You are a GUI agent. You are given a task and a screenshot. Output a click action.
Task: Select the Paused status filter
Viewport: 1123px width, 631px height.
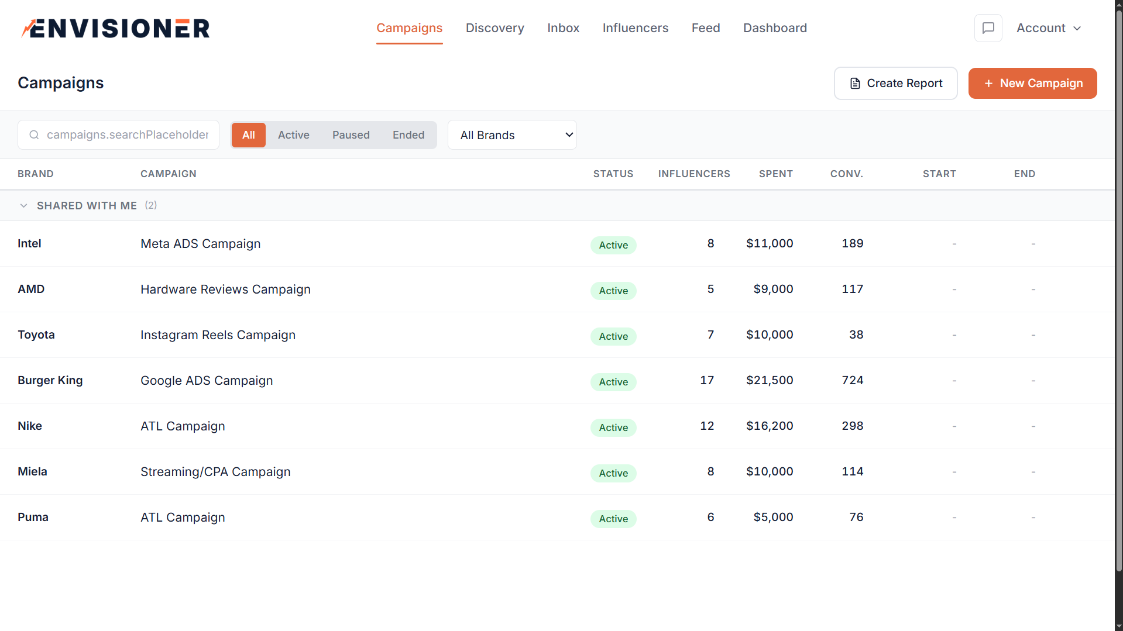click(x=351, y=135)
